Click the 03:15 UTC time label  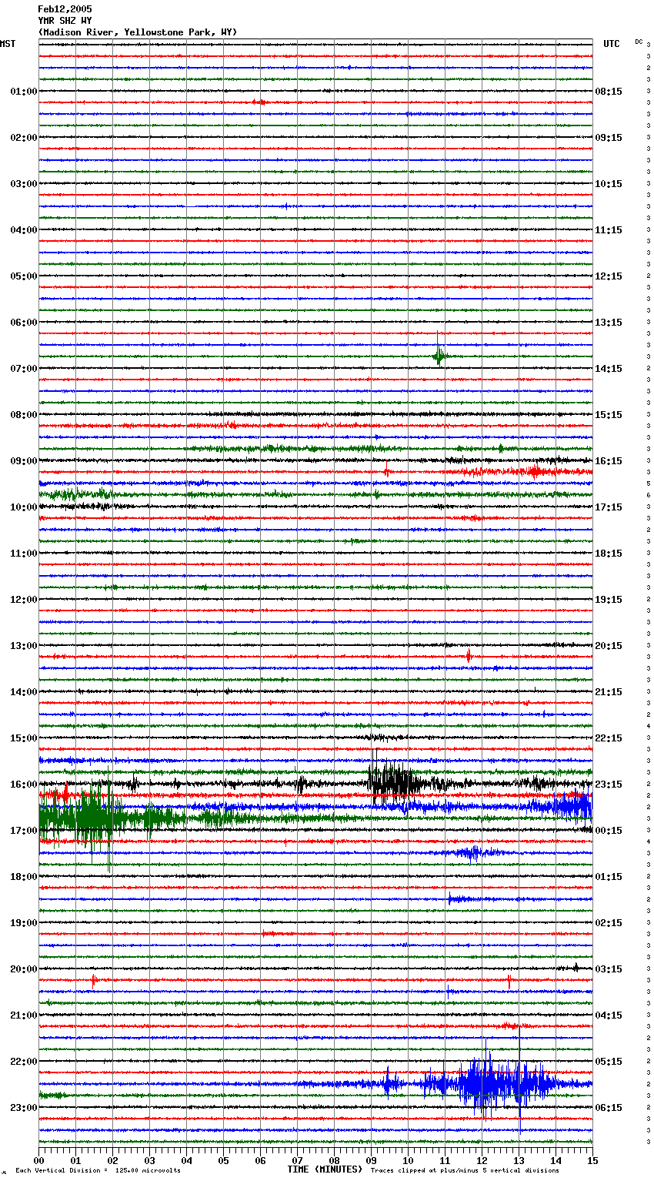point(609,969)
